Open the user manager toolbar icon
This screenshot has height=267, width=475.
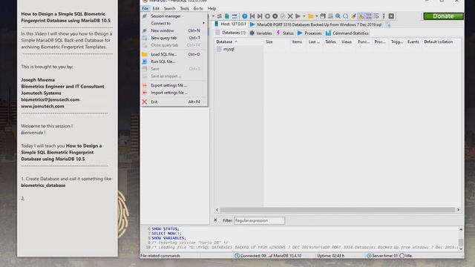pos(220,16)
